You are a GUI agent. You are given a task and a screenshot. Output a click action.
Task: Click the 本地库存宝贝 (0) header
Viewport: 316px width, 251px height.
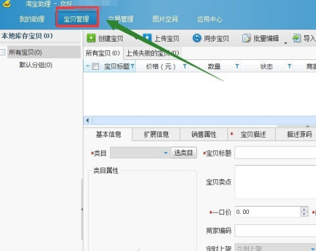(x=27, y=36)
